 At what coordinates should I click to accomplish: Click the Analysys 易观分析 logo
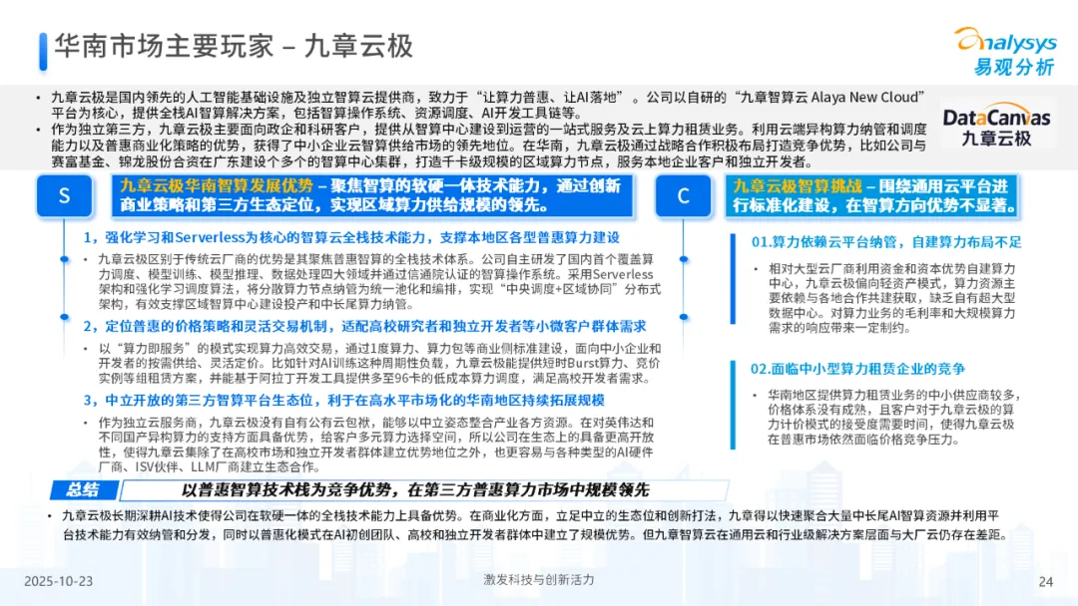1005,51
